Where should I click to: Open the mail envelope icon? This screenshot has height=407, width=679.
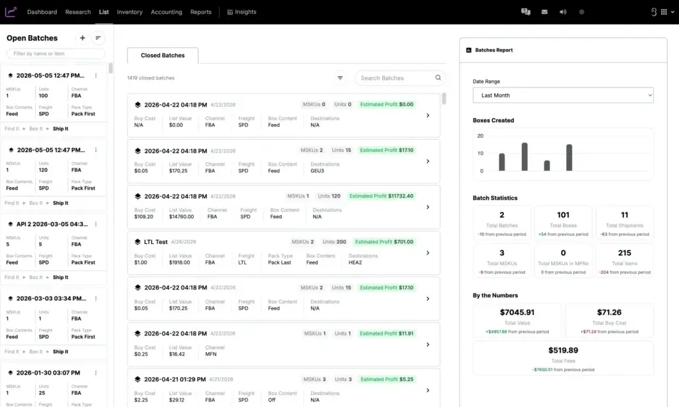544,12
